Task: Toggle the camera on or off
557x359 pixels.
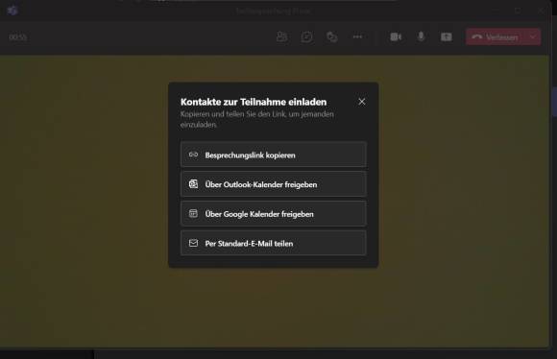Action: (396, 36)
